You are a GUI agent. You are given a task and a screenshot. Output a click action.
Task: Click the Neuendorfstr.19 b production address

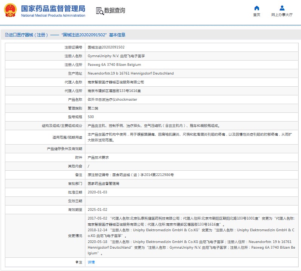(131, 73)
